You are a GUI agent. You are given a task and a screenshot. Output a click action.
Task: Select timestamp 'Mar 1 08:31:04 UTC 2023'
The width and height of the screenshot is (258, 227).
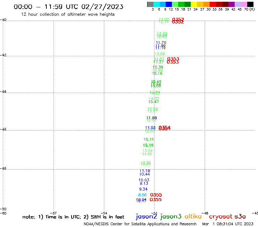(228, 224)
